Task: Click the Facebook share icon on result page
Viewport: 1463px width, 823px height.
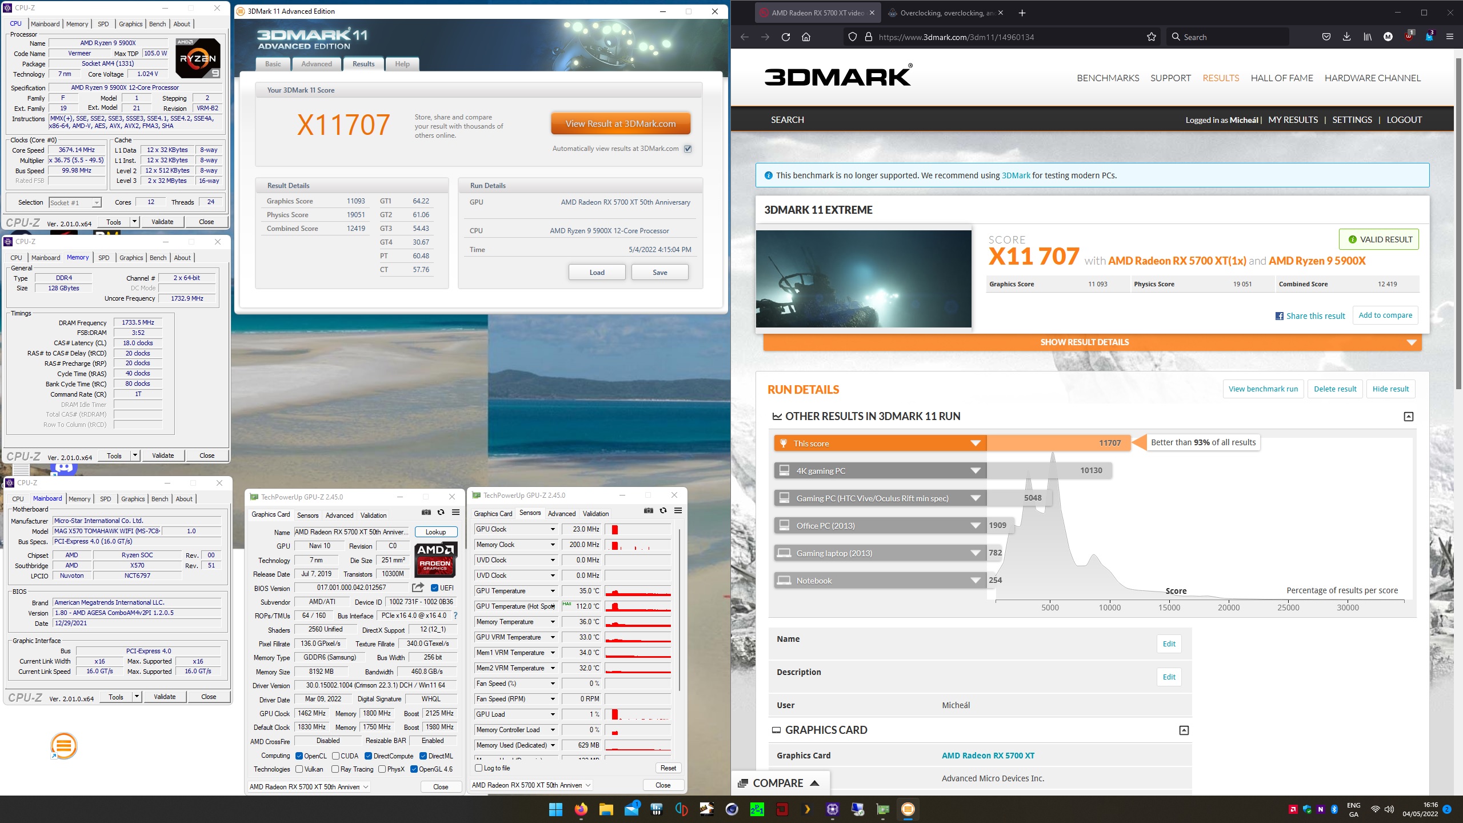Action: 1279,316
